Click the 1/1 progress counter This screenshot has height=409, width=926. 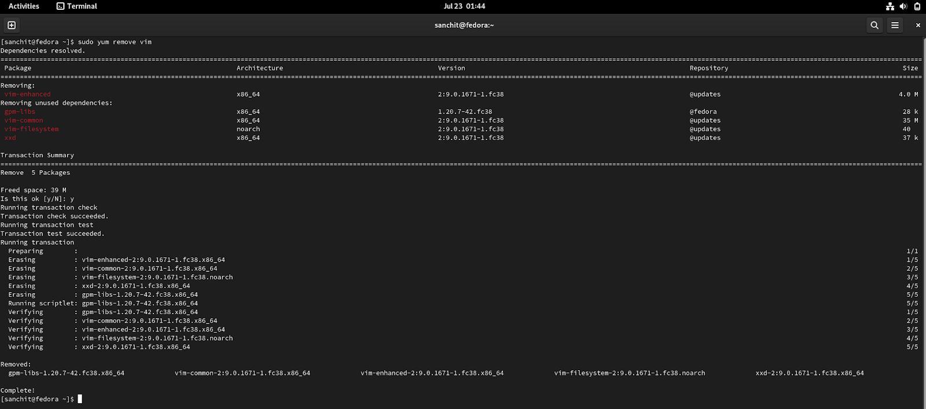tap(912, 251)
